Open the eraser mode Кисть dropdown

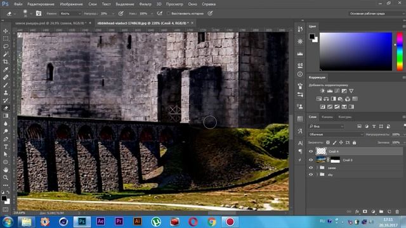70,13
